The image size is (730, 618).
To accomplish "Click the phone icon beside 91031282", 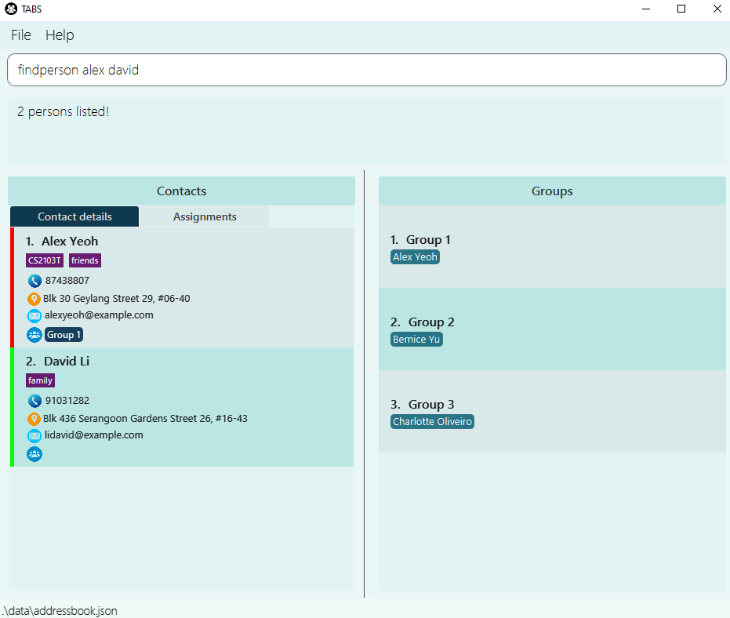I will coord(35,401).
